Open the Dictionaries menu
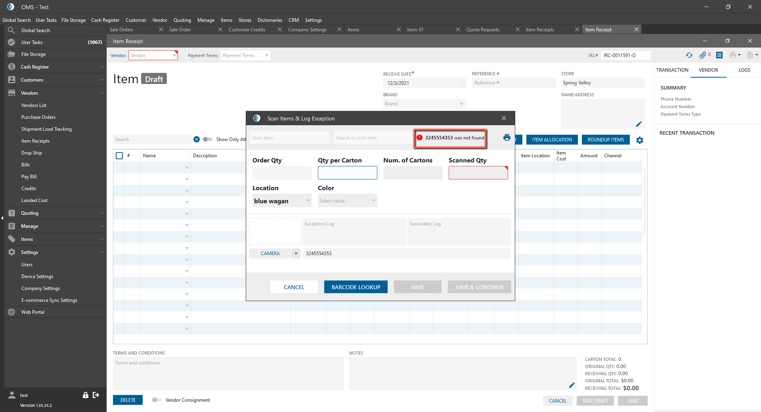Viewport: 761px width, 412px height. pyautogui.click(x=270, y=20)
